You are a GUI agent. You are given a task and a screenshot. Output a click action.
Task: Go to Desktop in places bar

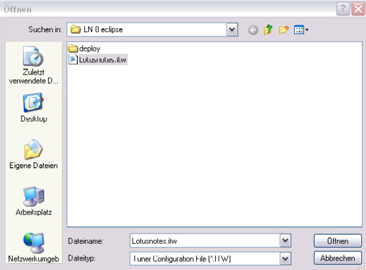(34, 108)
